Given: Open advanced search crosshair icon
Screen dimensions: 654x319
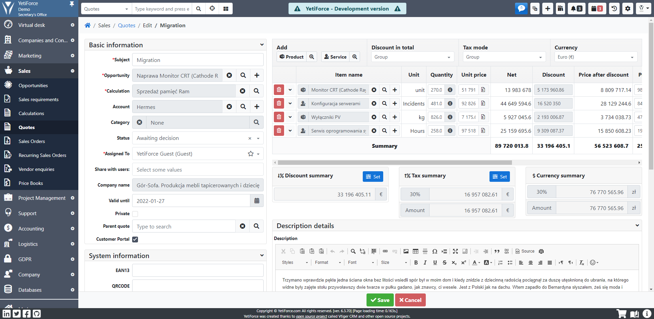Looking at the screenshot, I should point(212,9).
